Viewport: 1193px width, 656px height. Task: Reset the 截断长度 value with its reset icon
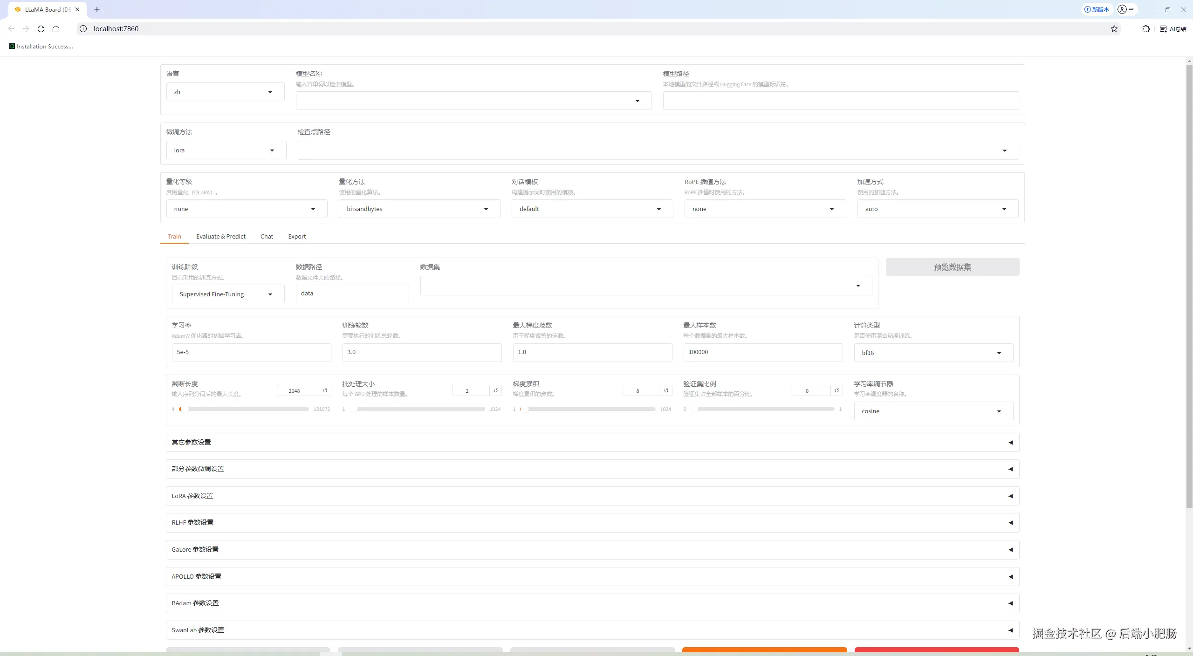(325, 390)
